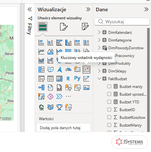Select the button slicer with lightning bolt
This screenshot has height=152, width=151.
(x=68, y=88)
